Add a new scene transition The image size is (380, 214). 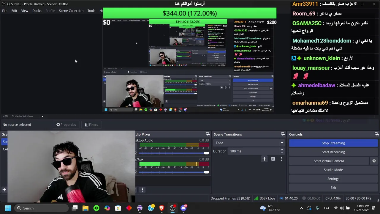[264, 159]
